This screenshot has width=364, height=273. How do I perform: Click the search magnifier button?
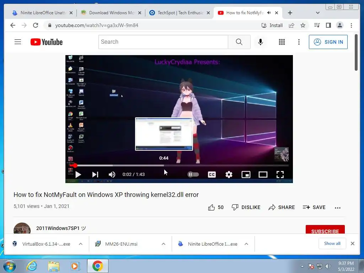pos(239,42)
